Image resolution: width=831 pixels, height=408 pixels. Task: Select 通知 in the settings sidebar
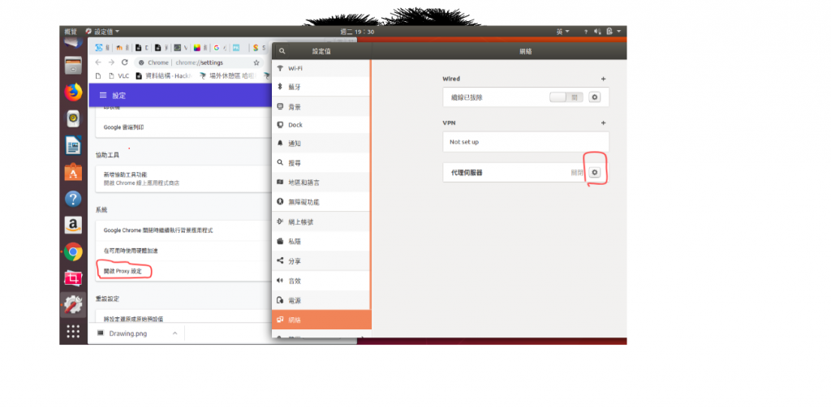pyautogui.click(x=321, y=144)
